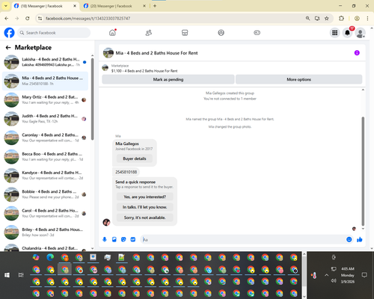Click the Facebook logo
Screen dimensions: 374x299
(x=9, y=33)
